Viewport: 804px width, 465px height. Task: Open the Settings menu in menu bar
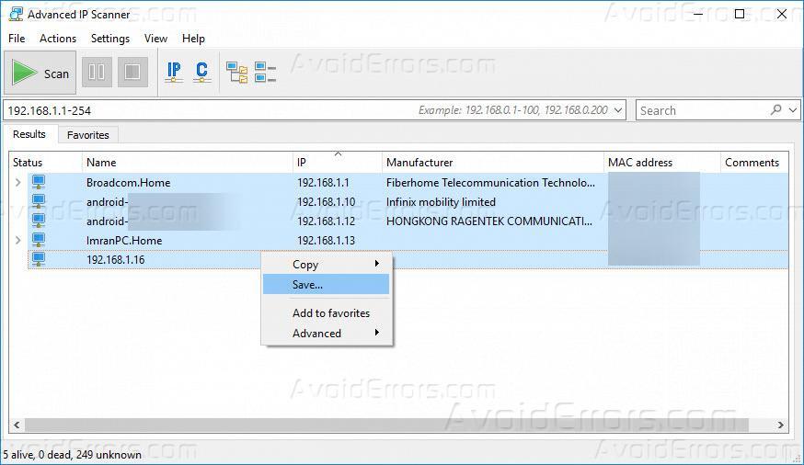click(109, 39)
